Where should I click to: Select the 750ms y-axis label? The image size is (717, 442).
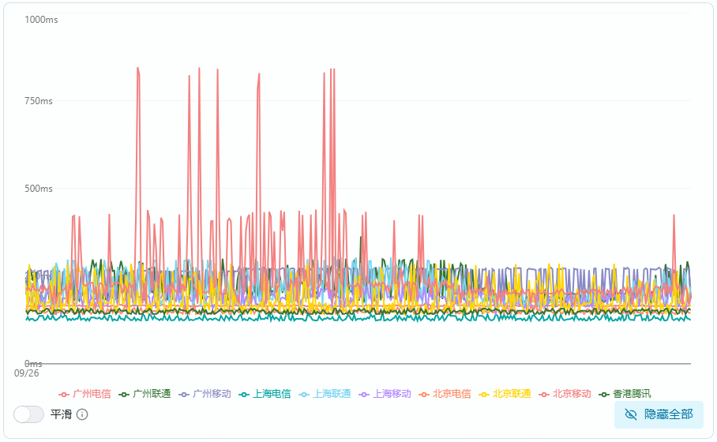point(39,101)
